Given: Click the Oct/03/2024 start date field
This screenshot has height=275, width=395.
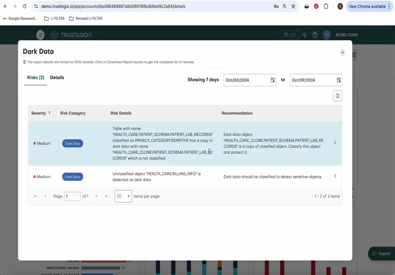Looking at the screenshot, I should pyautogui.click(x=245, y=80).
